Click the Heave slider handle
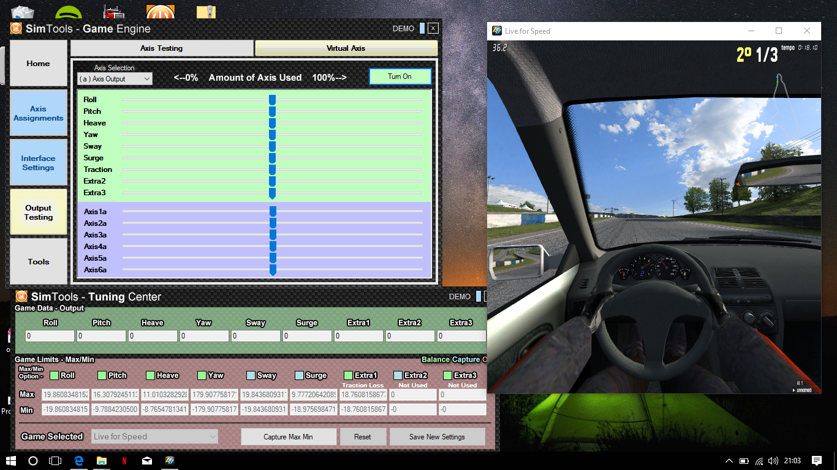 click(x=272, y=123)
